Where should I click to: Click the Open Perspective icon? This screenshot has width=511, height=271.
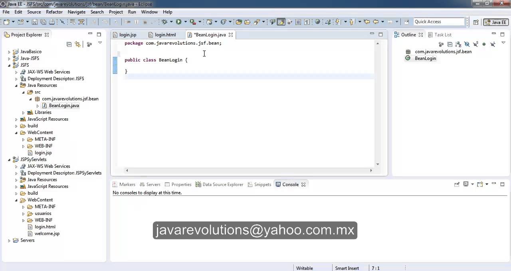475,22
